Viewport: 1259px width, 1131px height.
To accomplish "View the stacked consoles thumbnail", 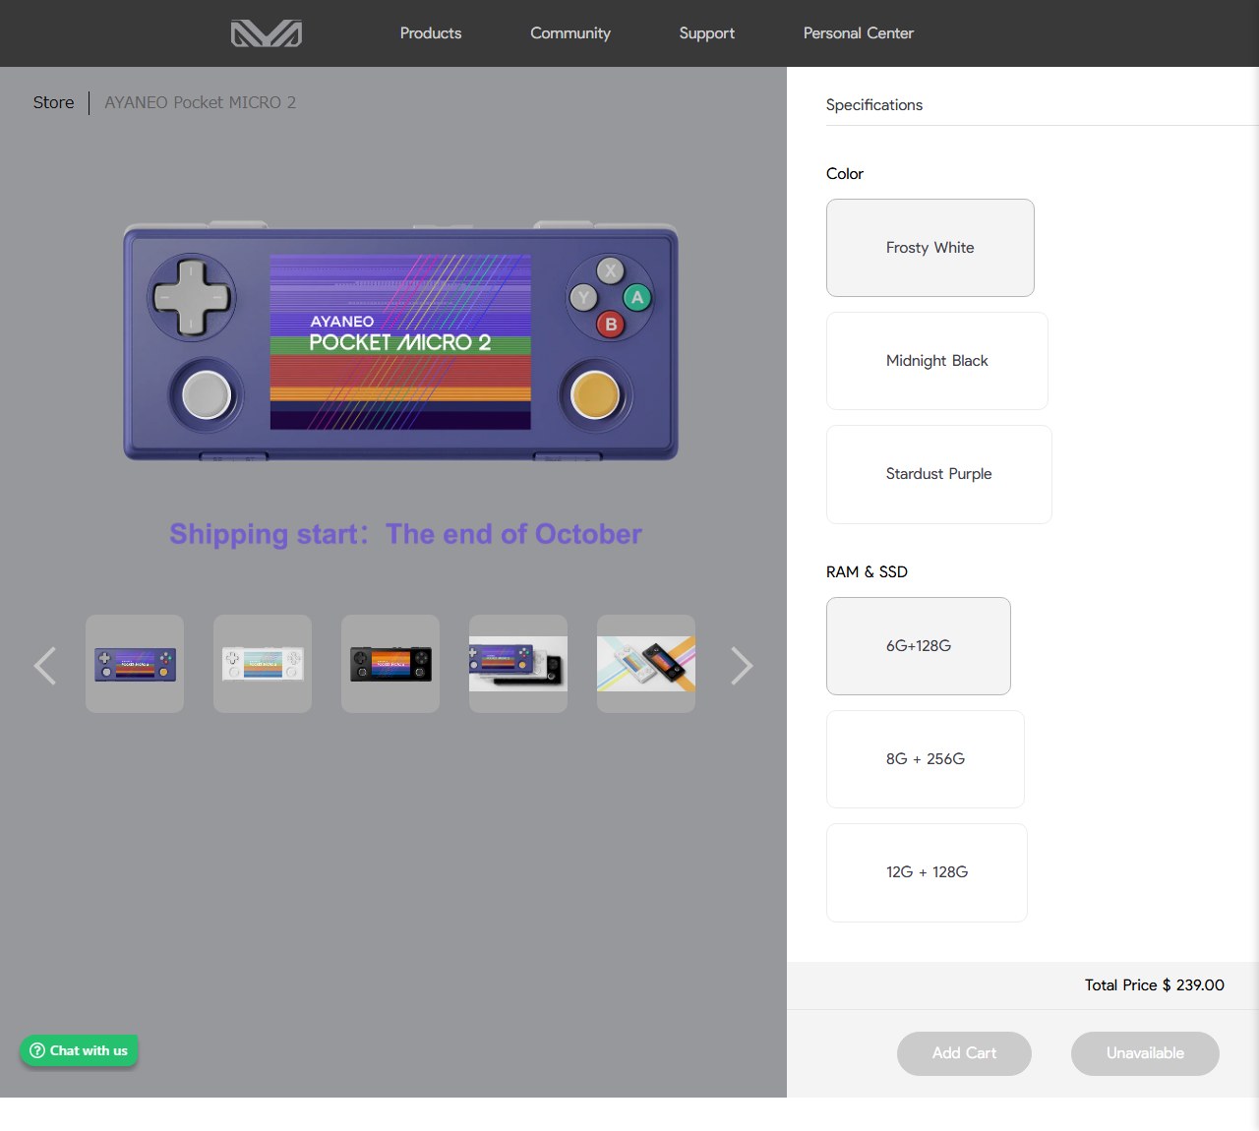I will (518, 664).
